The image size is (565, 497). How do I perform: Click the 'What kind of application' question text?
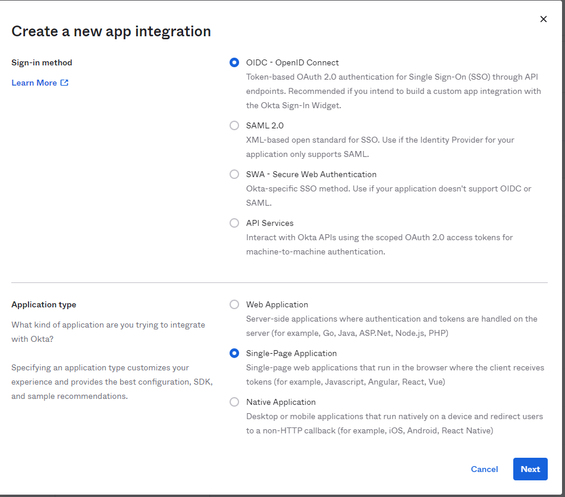(x=109, y=331)
